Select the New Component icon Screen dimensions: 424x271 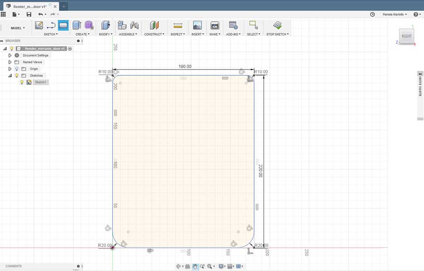click(122, 25)
